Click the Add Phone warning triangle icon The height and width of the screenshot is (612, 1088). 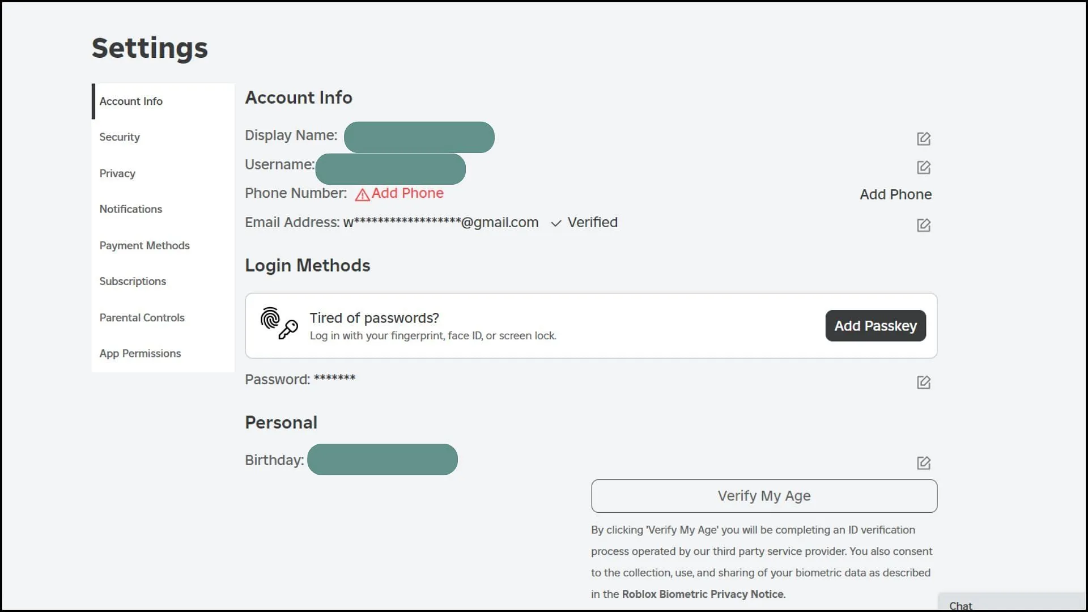[362, 194]
